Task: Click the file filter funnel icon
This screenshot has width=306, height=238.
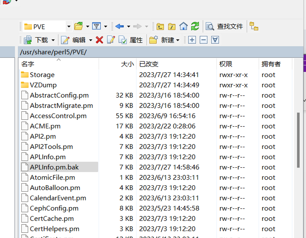Action: (x=96, y=26)
